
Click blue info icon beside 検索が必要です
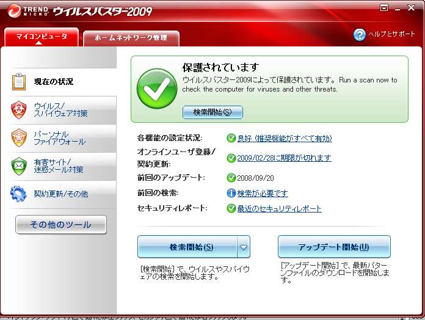[231, 193]
